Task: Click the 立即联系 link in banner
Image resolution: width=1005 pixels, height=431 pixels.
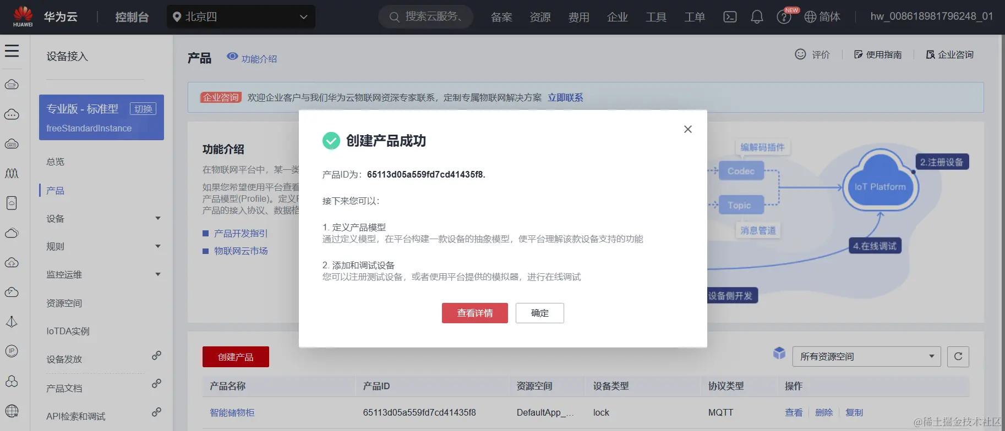Action: tap(565, 97)
